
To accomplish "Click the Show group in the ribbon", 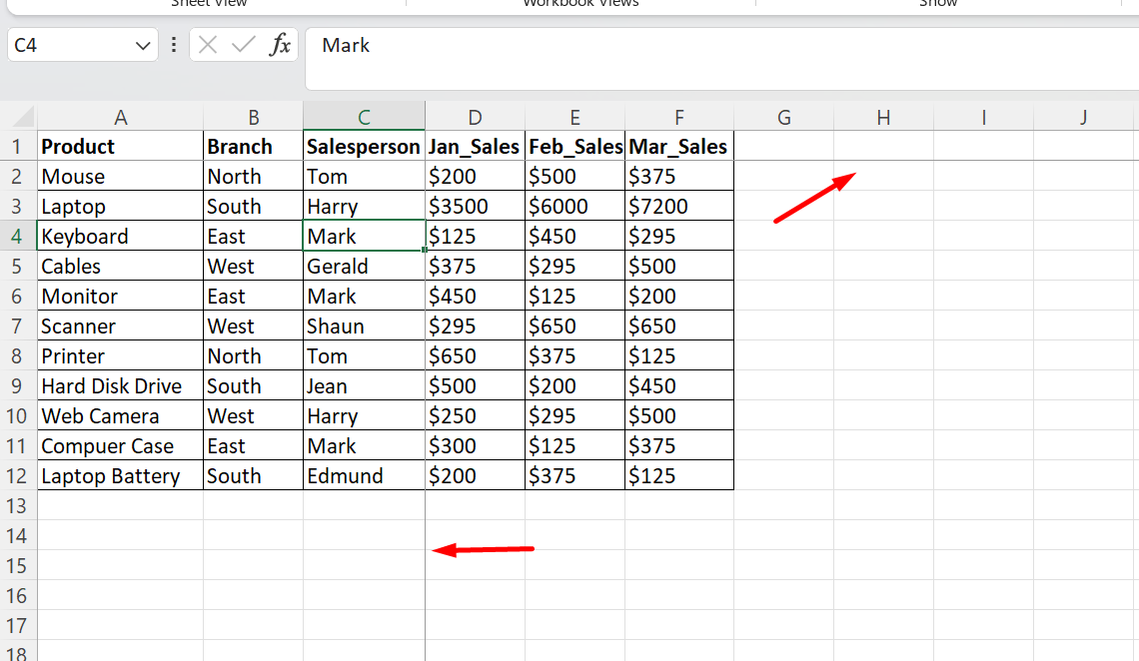I will tap(937, 4).
